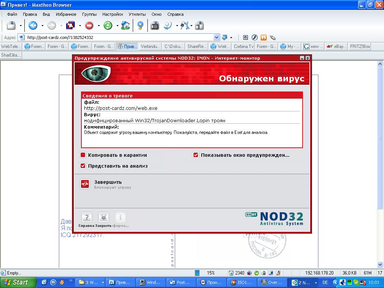
Task: Click the Flash filter icon
Action: coord(255,37)
